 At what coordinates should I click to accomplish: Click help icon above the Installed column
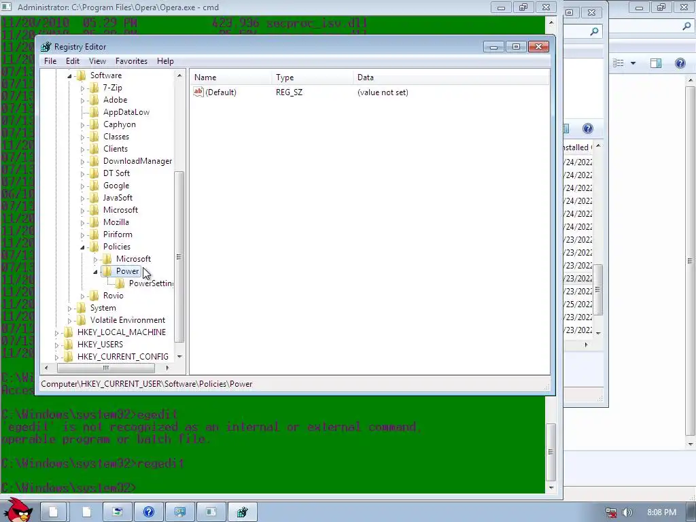click(588, 128)
